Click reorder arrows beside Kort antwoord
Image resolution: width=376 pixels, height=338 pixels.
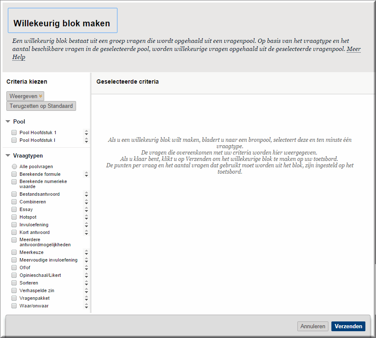point(86,233)
